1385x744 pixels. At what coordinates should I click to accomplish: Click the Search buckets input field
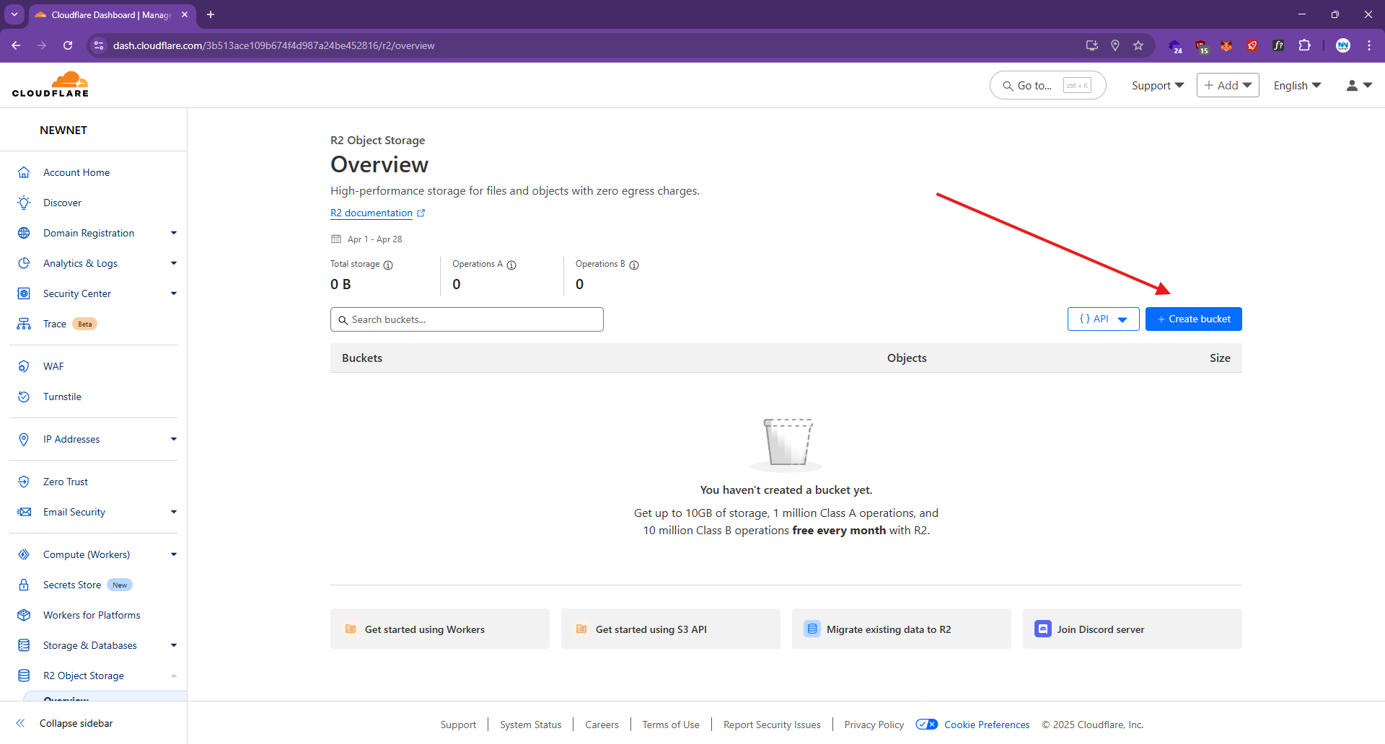coord(467,319)
